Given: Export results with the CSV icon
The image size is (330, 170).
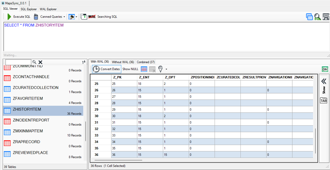Looking at the screenshot, I should (x=325, y=69).
